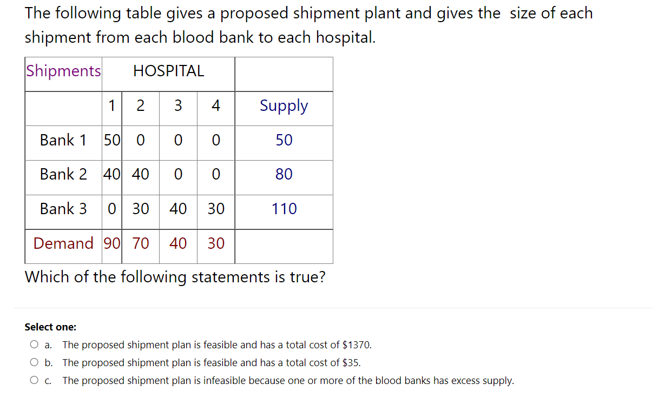The height and width of the screenshot is (404, 665).
Task: Select radio button for option b
Action: (x=34, y=362)
